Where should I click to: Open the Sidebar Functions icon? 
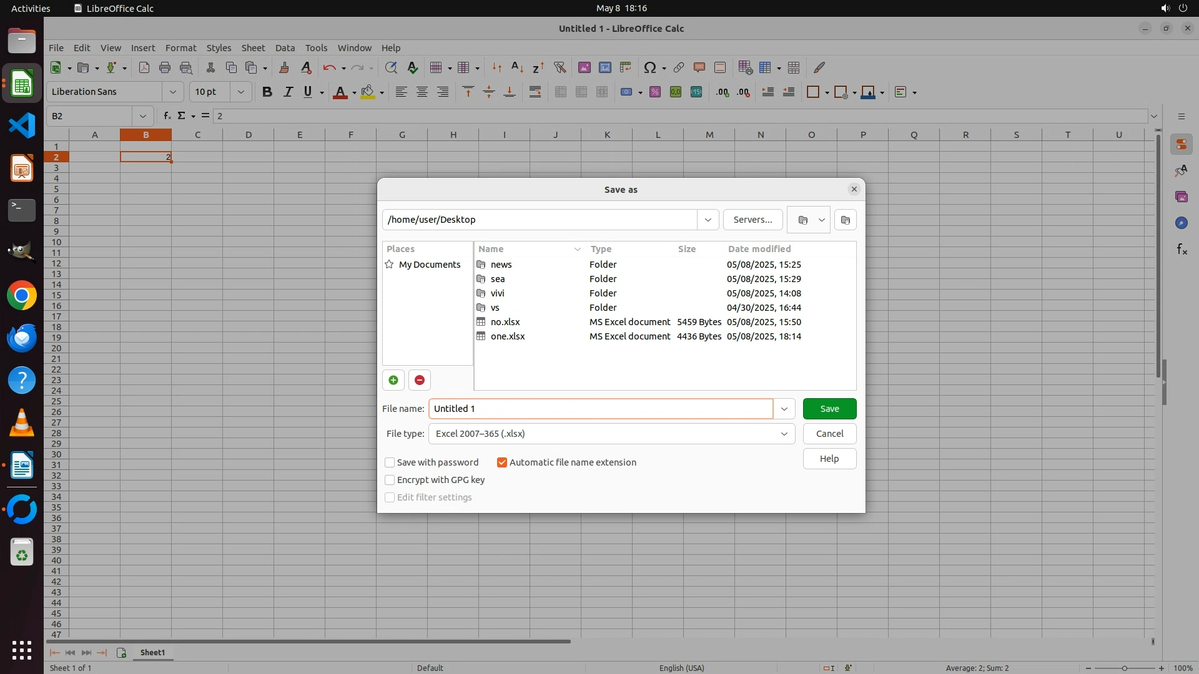[1182, 250]
